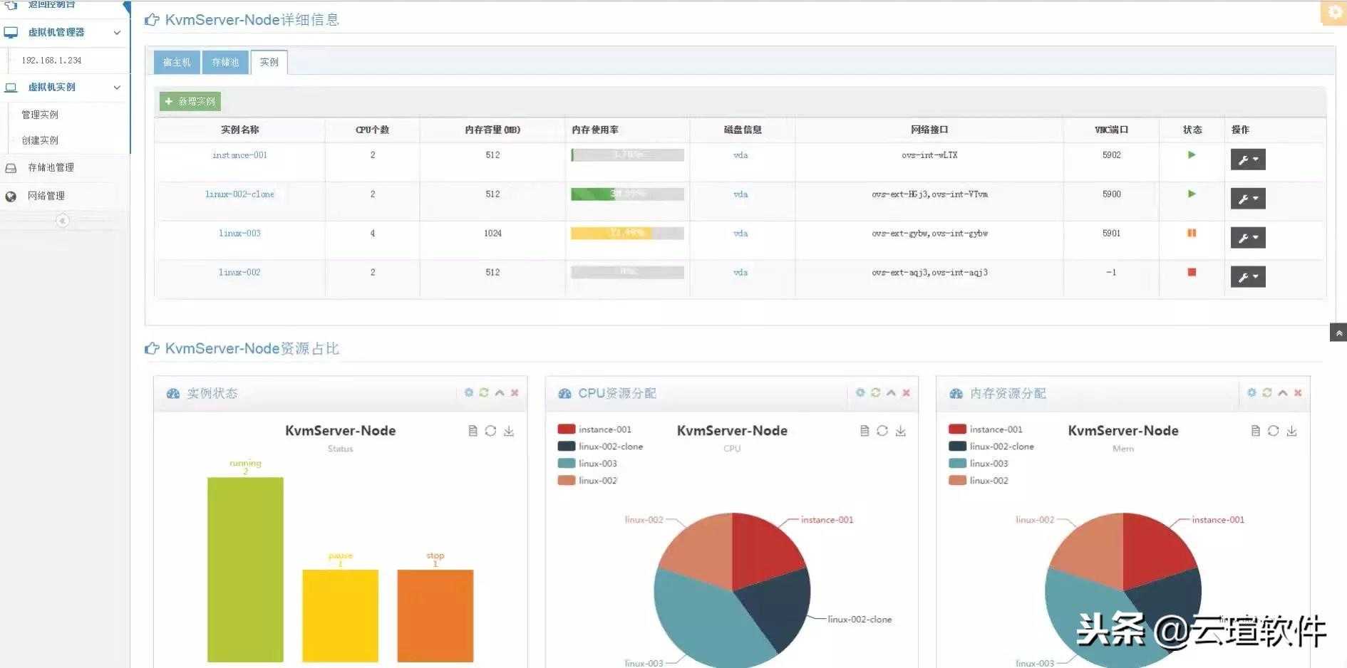This screenshot has width=1347, height=668.
Task: Toggle instance-001 in the Mem chart legend
Action: [x=986, y=429]
